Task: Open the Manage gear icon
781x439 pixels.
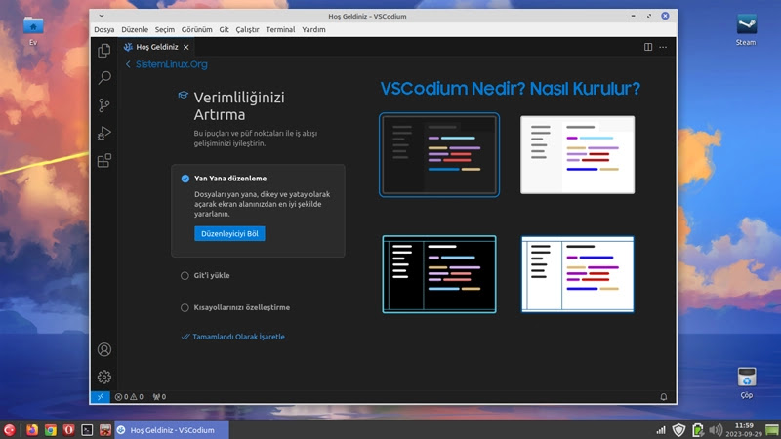Action: (x=104, y=377)
